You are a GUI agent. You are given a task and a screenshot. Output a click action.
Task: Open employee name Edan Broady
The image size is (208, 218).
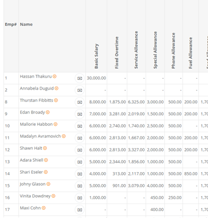click(32, 112)
